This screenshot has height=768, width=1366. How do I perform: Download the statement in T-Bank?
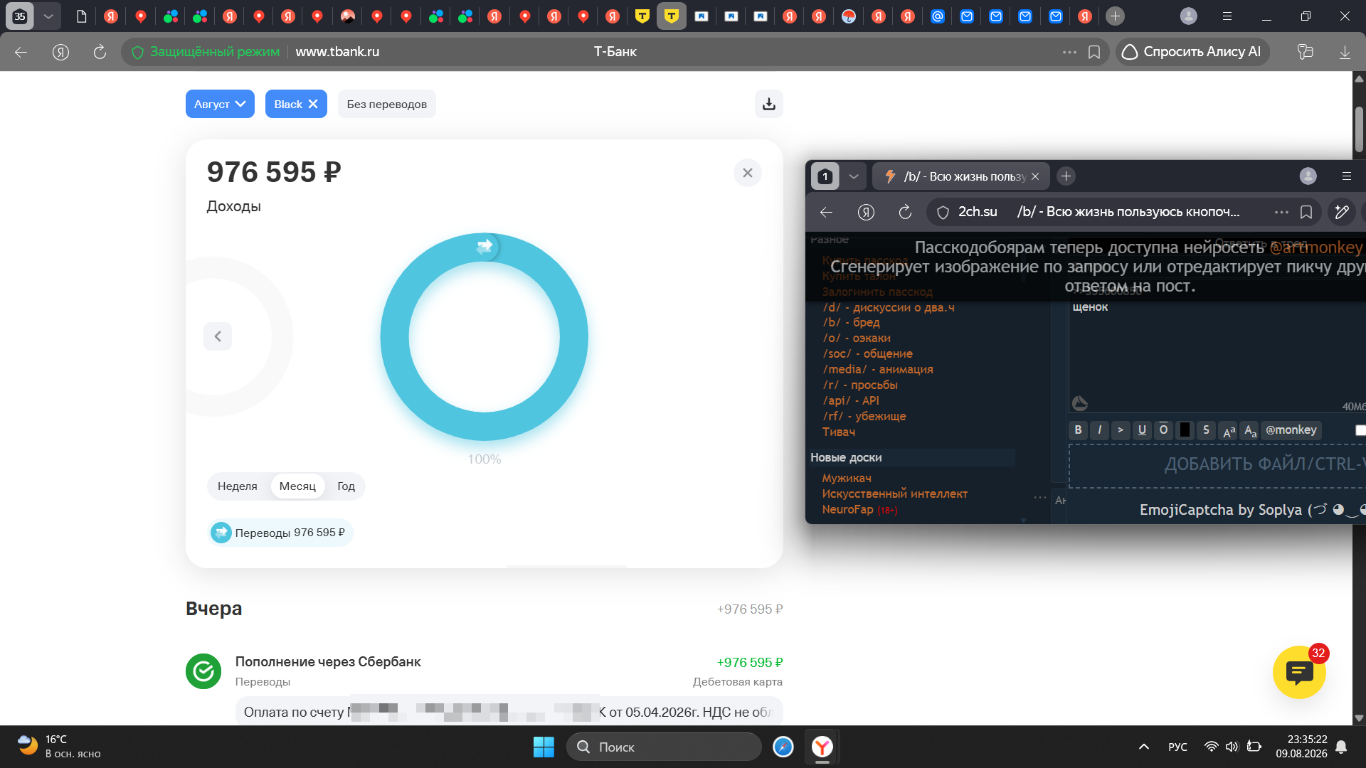coord(769,104)
